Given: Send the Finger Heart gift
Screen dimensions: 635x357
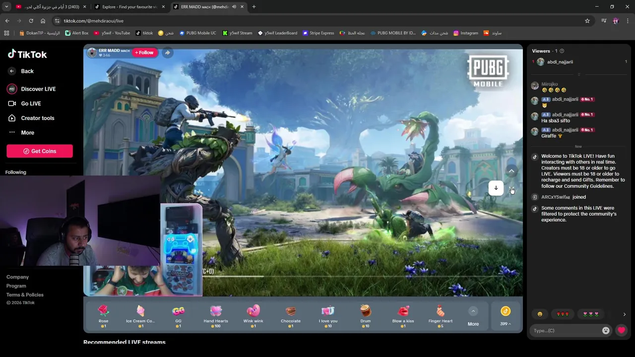Looking at the screenshot, I should 441,316.
